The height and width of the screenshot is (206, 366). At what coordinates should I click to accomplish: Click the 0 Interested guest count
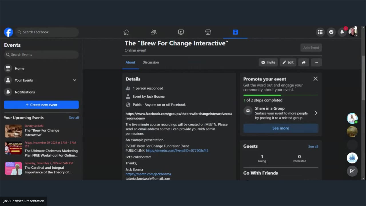click(299, 159)
